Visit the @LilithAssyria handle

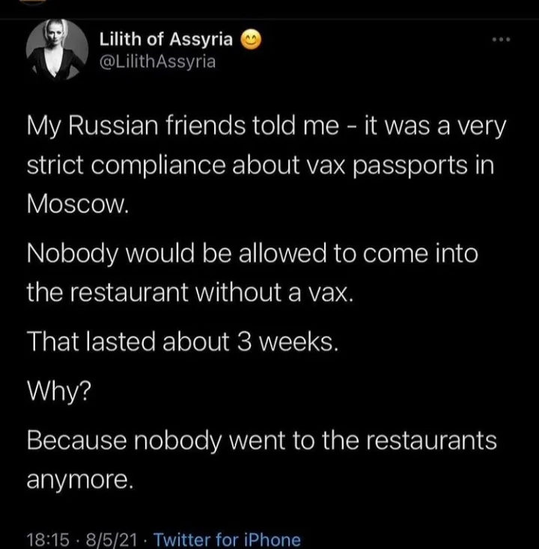tap(157, 61)
